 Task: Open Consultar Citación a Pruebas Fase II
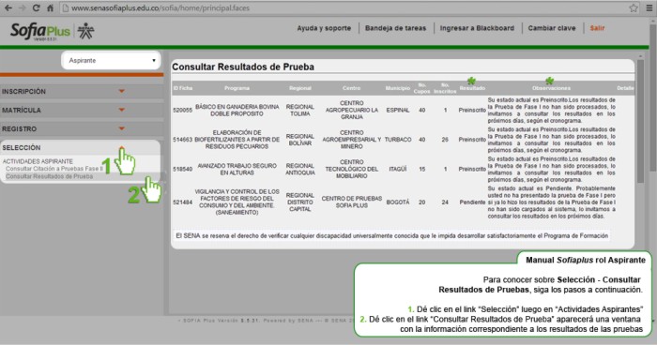click(54, 169)
